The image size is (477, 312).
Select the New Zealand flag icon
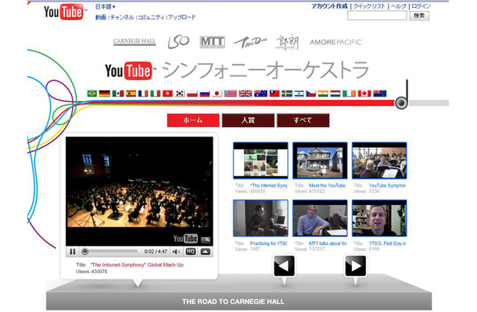[380, 94]
